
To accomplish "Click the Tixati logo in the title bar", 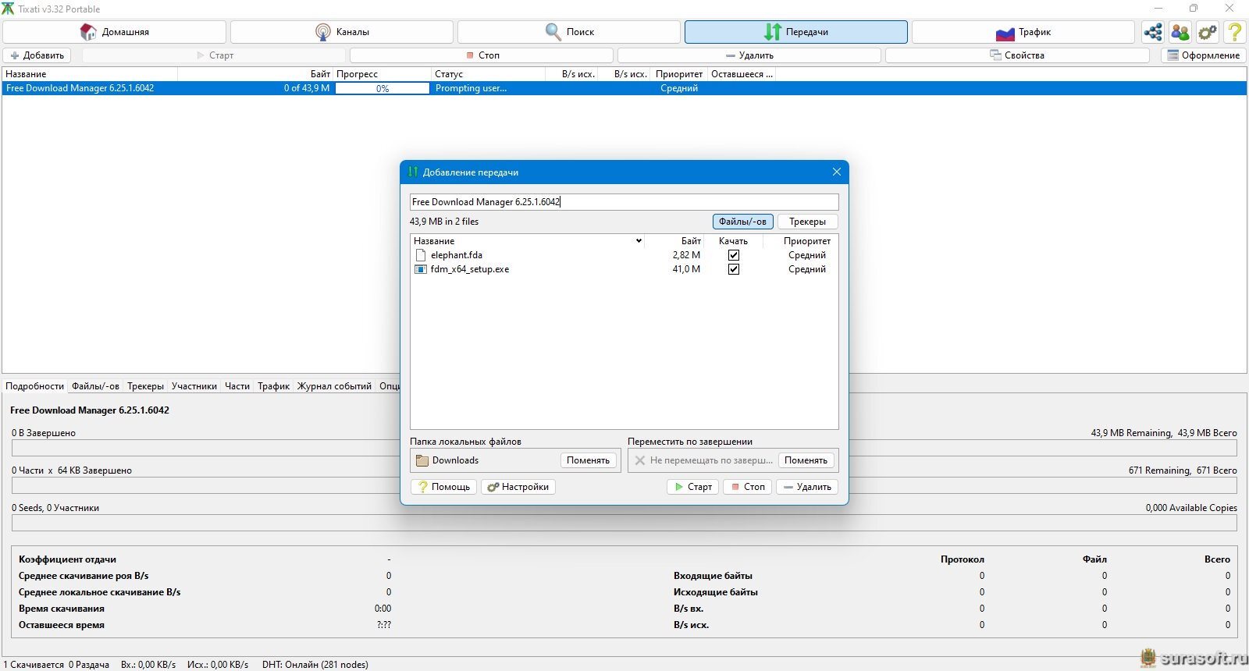I will [x=8, y=9].
